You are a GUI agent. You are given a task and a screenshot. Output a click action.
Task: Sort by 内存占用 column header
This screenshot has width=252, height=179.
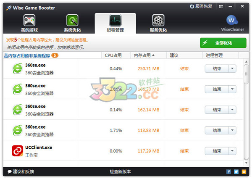(x=144, y=55)
